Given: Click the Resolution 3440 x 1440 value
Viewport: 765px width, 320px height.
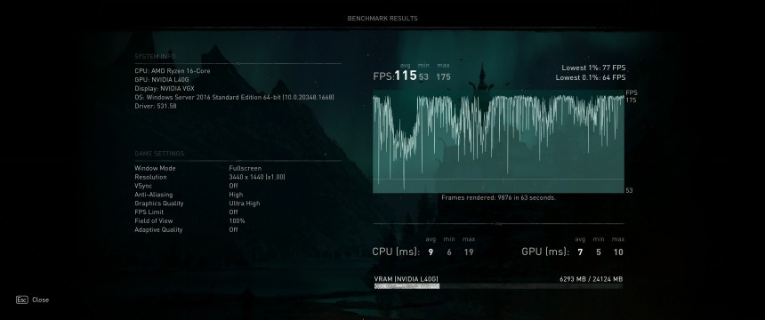Looking at the screenshot, I should [257, 177].
